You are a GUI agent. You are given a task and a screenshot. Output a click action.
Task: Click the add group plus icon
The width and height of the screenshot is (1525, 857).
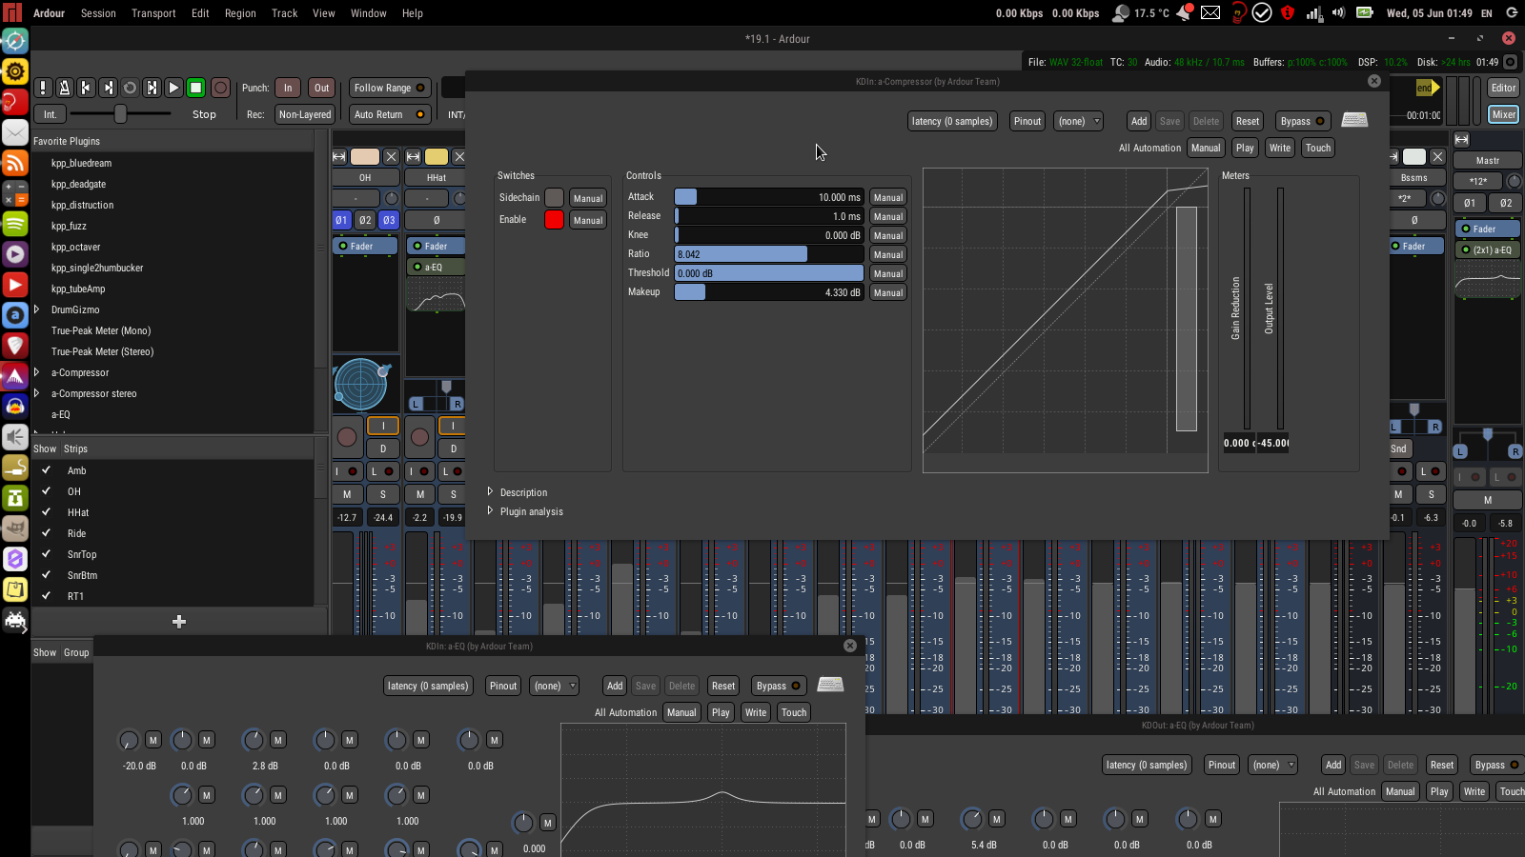pos(179,621)
